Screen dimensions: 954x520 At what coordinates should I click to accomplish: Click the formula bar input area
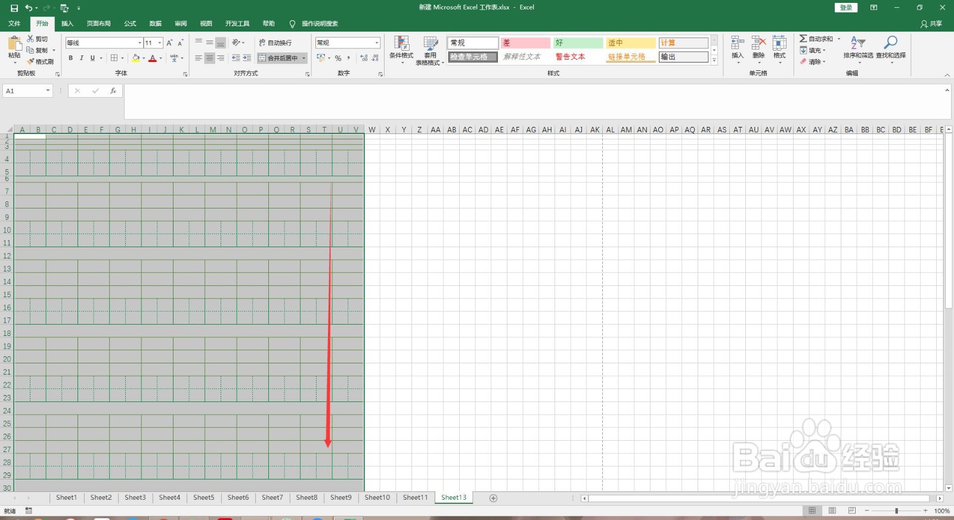point(534,101)
